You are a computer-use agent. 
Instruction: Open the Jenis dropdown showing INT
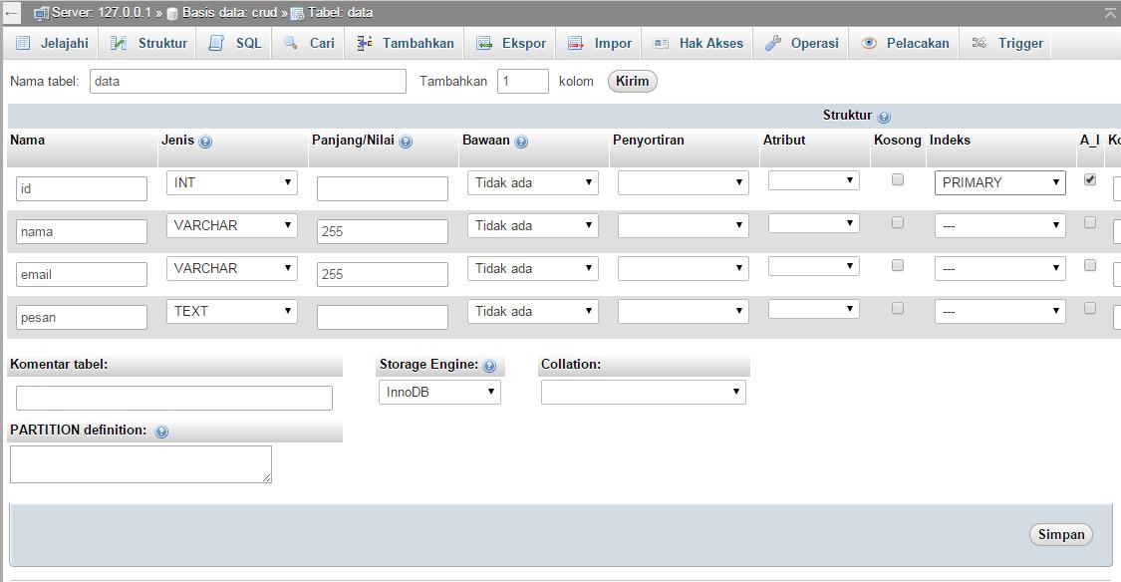coord(231,182)
